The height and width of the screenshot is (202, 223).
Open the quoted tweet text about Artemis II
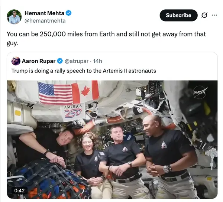(x=84, y=71)
